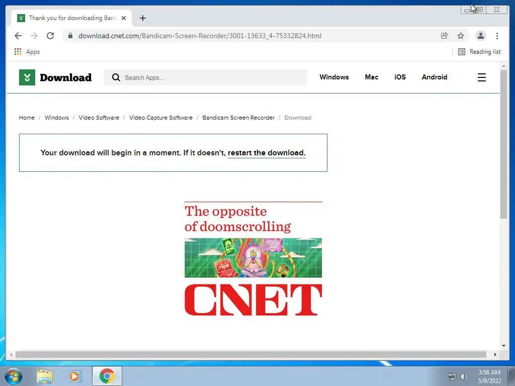The height and width of the screenshot is (386, 515).
Task: Open Video Software breadcrumb
Action: click(99, 118)
